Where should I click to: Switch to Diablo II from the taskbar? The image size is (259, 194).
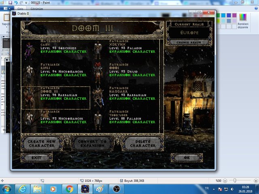click(85, 189)
